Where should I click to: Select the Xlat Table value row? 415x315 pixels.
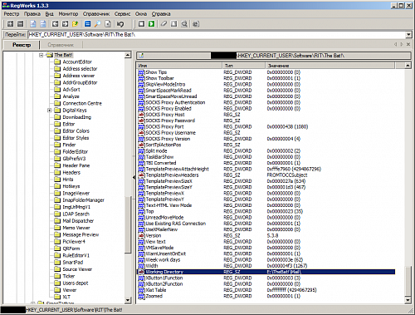[x=266, y=290]
